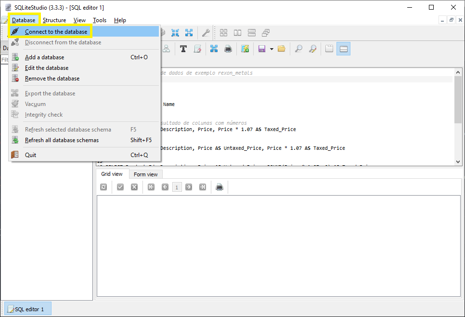Tile windows horizontally with the two-column icon
Viewport: 465px width, 317px height.
237,33
